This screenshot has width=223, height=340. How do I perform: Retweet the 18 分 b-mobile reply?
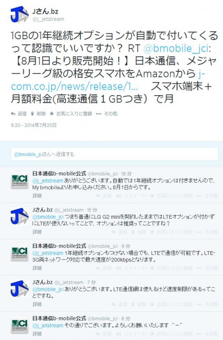(132, 196)
